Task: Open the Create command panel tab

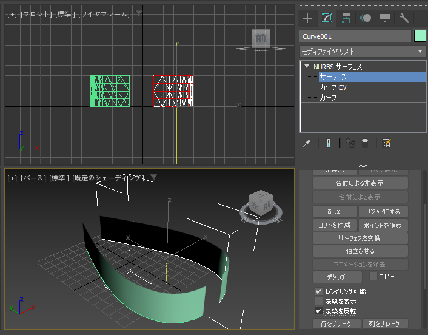Action: point(307,18)
